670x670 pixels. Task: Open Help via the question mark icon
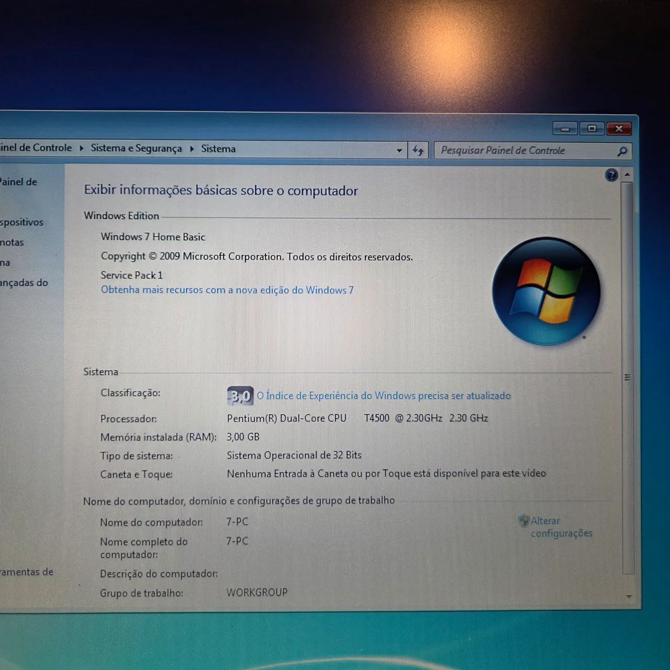(x=611, y=175)
